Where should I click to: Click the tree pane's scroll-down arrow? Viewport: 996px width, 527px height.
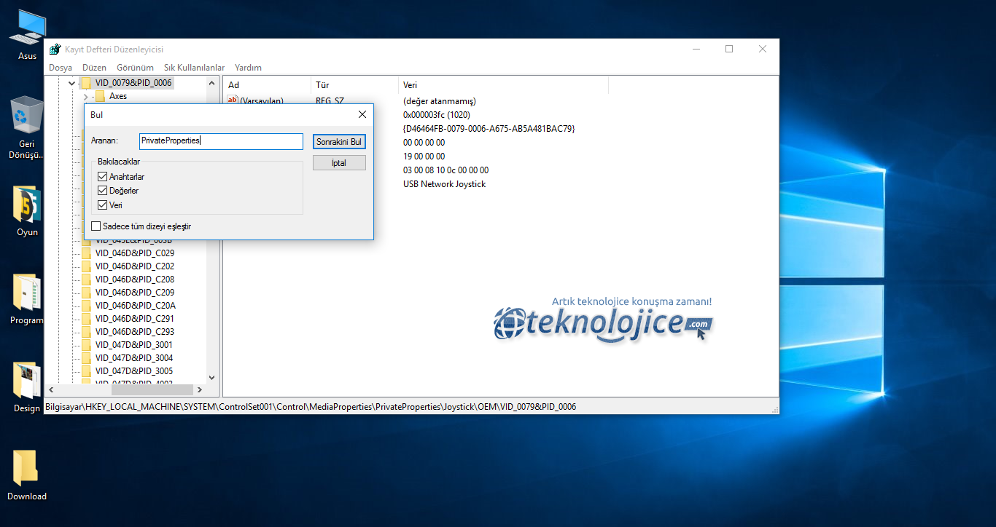point(212,378)
